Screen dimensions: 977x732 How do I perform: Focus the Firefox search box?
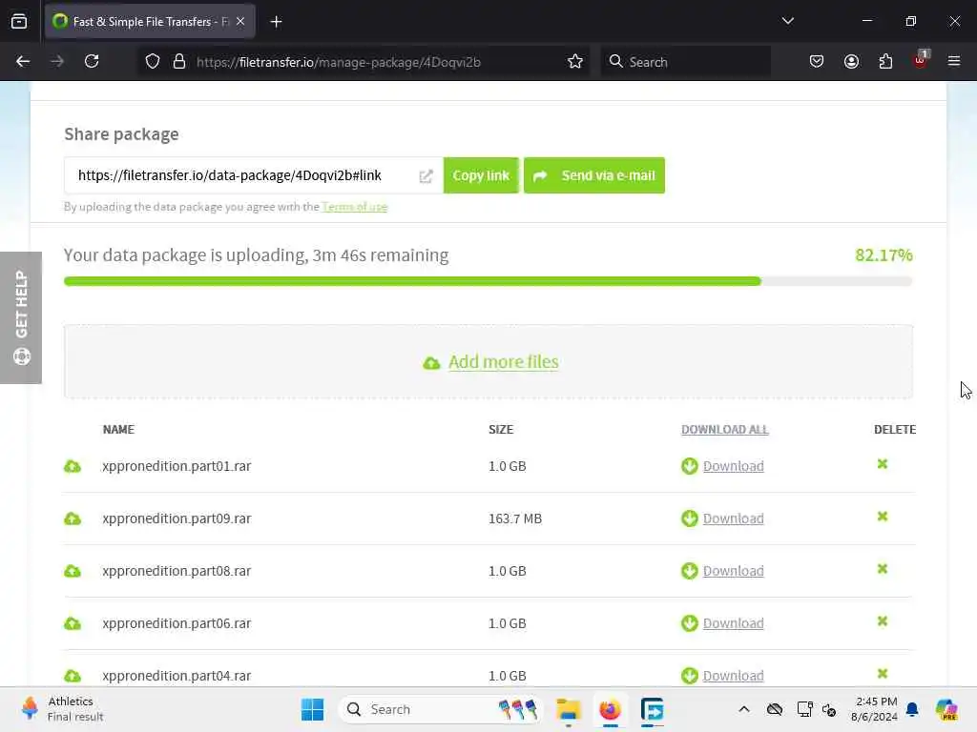pyautogui.click(x=685, y=62)
